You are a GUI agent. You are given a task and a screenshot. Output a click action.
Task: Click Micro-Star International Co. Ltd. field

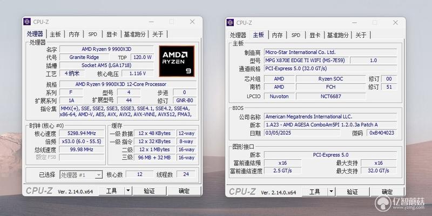click(x=330, y=52)
